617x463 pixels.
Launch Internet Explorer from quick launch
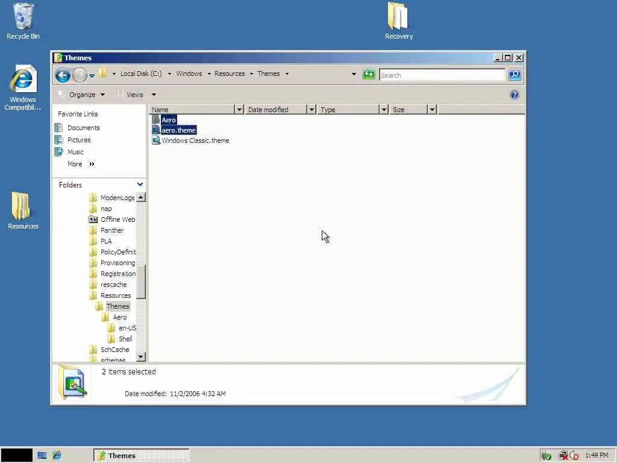coord(57,456)
